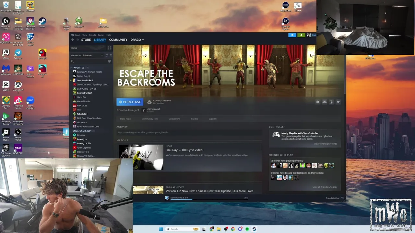Click View controller settings link
415x233 pixels.
(x=325, y=144)
